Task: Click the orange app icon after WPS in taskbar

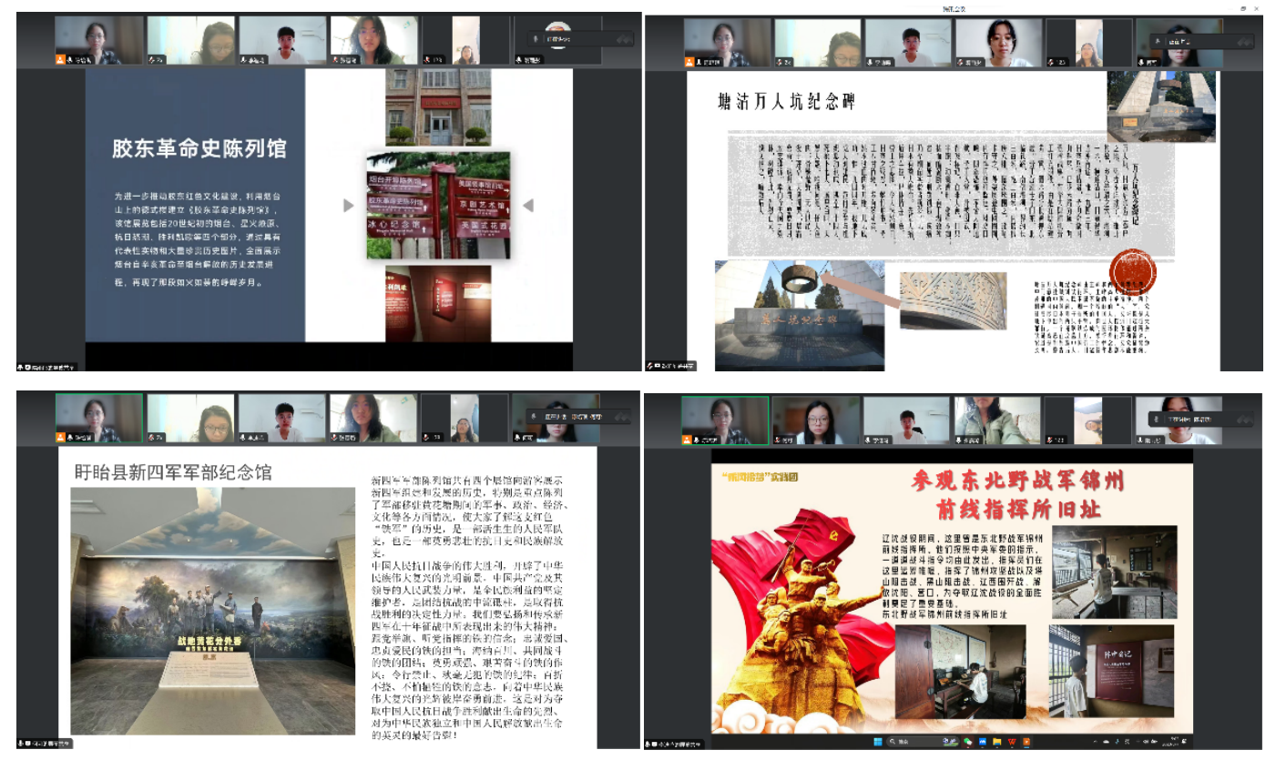Action: [x=1026, y=742]
